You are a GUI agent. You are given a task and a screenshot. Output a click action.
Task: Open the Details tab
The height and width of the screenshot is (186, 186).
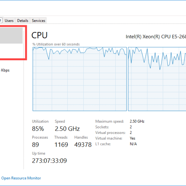point(23,20)
